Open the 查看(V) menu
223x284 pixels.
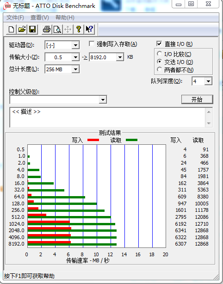click(39, 18)
